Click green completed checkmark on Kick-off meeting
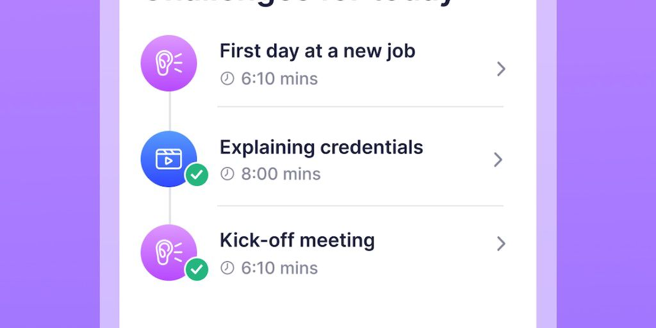Viewport: 656px width, 328px height. (x=197, y=270)
